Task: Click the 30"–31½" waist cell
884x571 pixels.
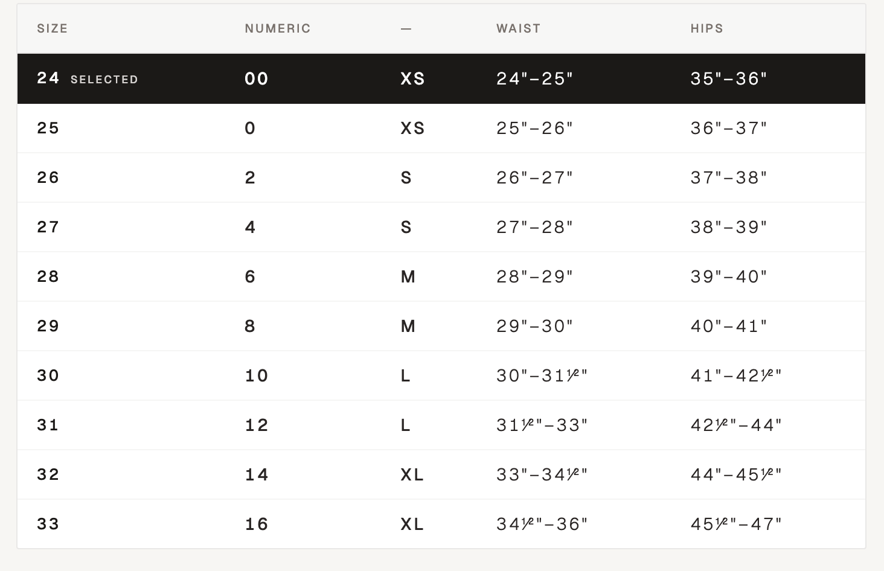Action: (542, 375)
